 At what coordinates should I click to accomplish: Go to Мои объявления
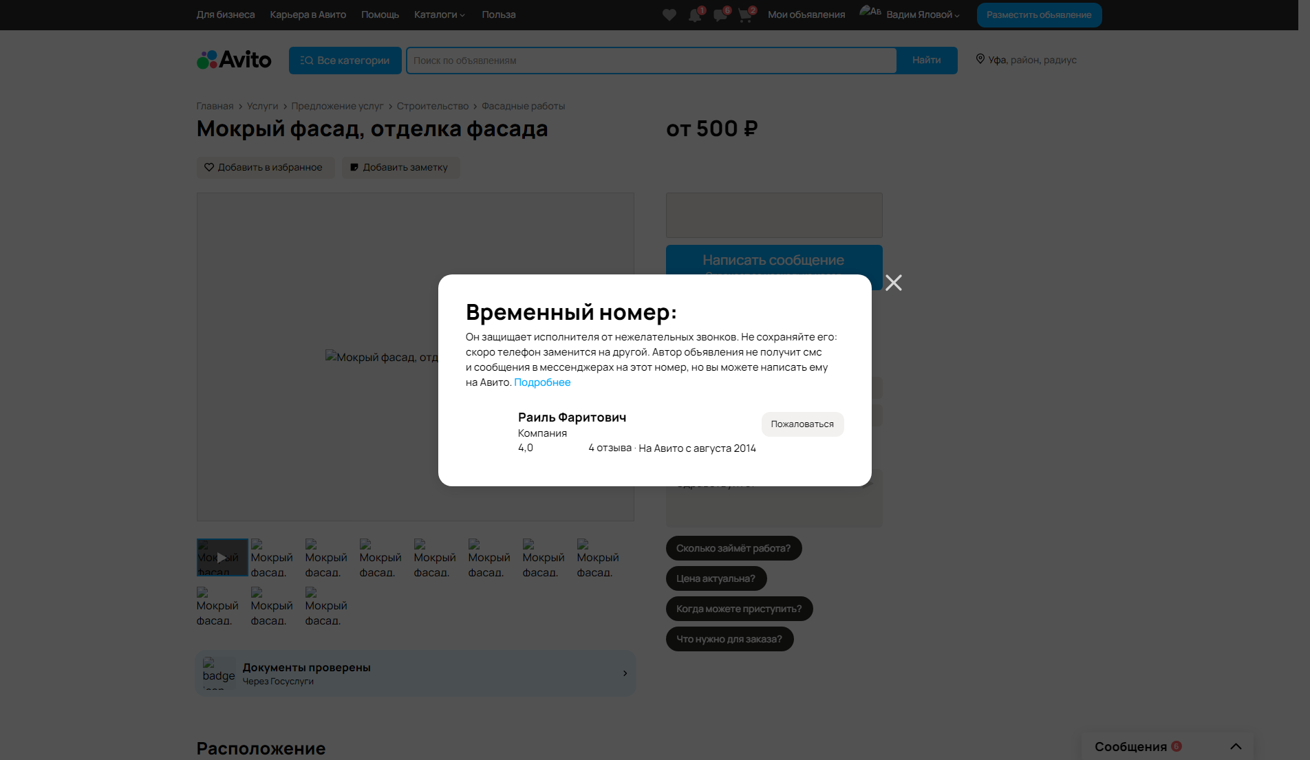click(806, 14)
